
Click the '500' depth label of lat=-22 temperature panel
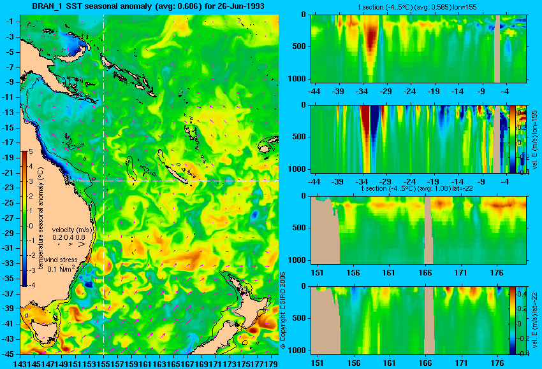[x=299, y=228]
